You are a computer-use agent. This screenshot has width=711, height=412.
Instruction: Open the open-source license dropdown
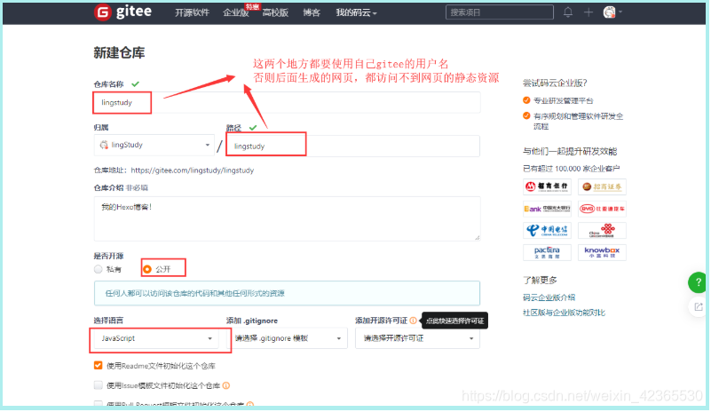417,338
